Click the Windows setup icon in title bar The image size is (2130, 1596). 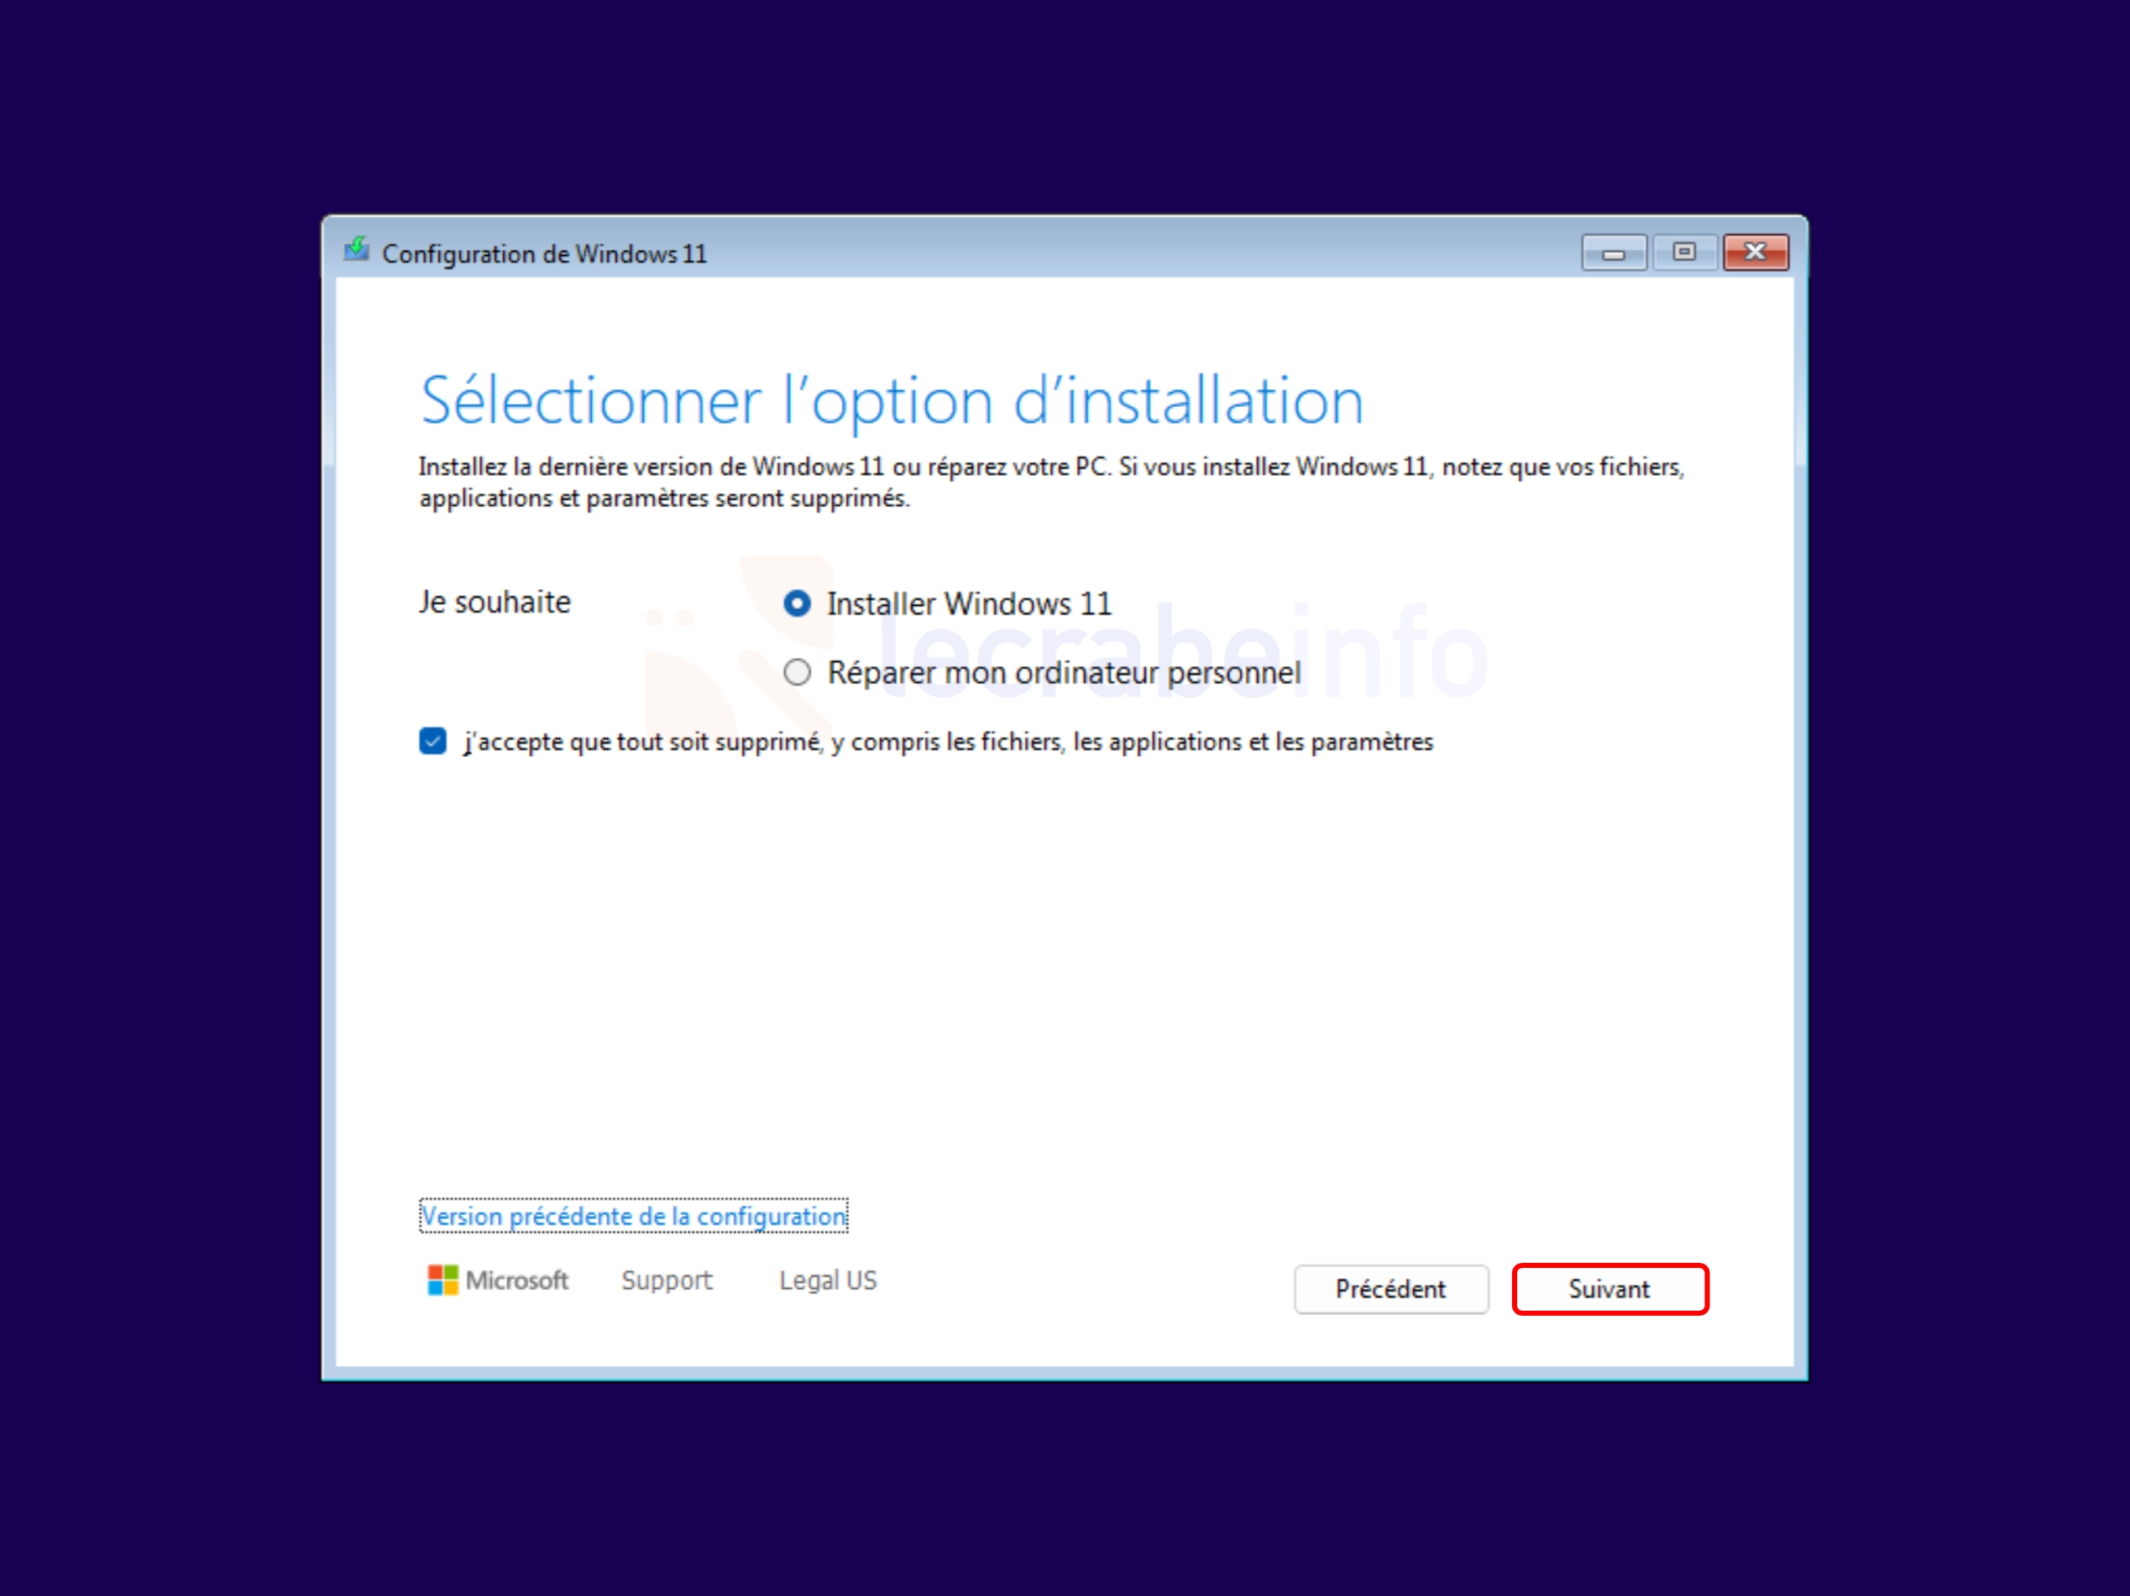(356, 250)
